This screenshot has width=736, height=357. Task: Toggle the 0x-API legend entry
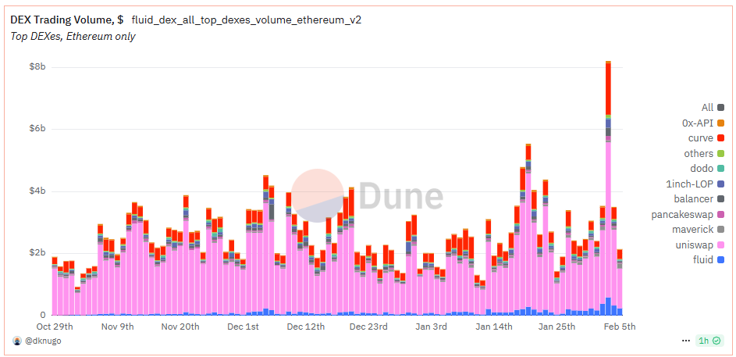coord(703,123)
